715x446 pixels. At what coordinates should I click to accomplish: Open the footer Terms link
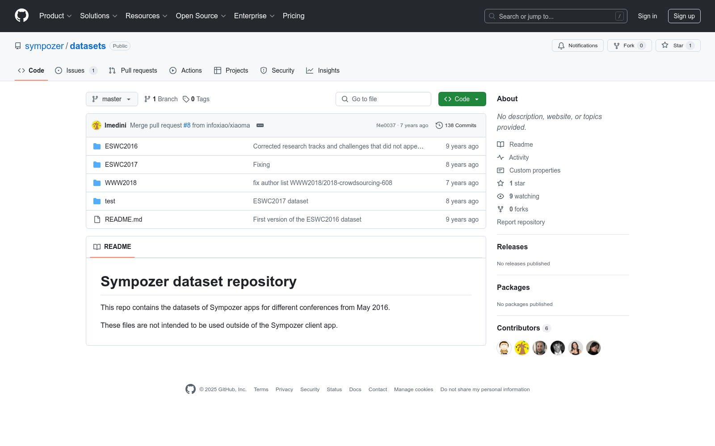tap(261, 389)
